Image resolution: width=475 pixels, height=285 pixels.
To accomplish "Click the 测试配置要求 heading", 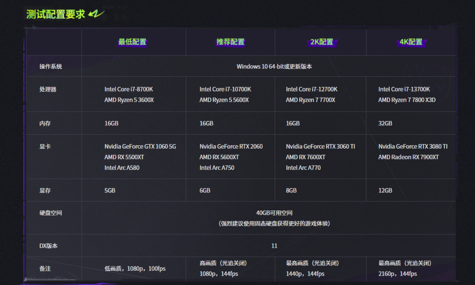I will point(56,14).
